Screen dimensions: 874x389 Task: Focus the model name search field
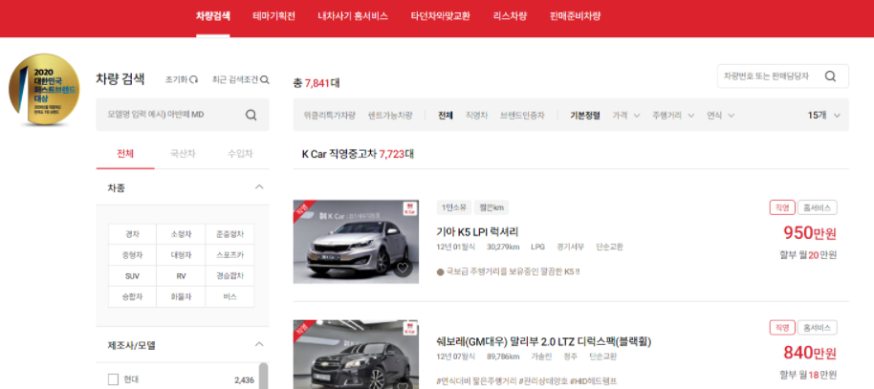click(x=183, y=115)
